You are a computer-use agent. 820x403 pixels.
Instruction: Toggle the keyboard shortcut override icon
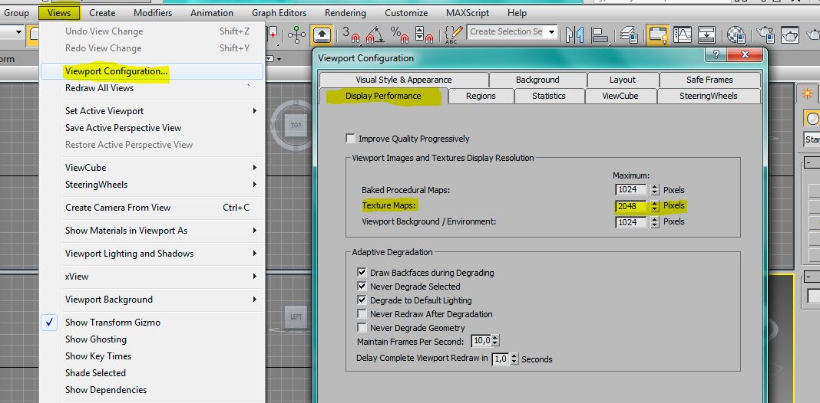tap(322, 34)
